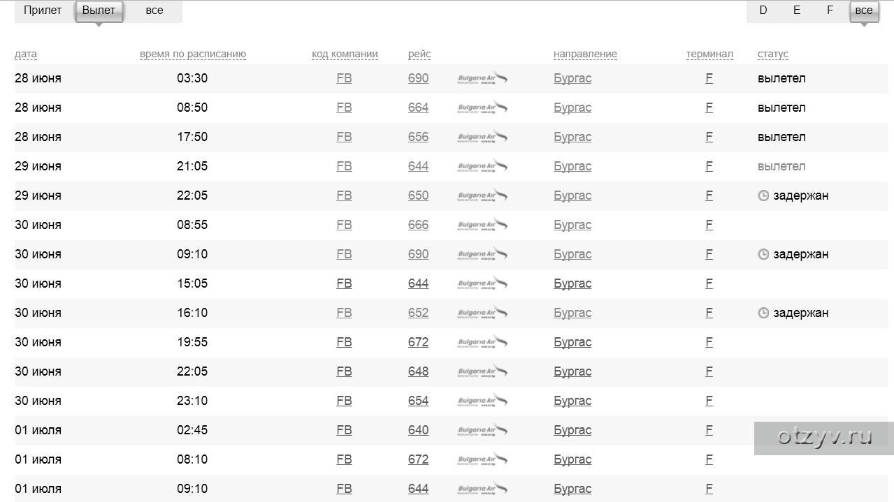Click the Bulgaria Air logo beside flight 656
This screenshot has height=502, width=894.
click(x=482, y=137)
